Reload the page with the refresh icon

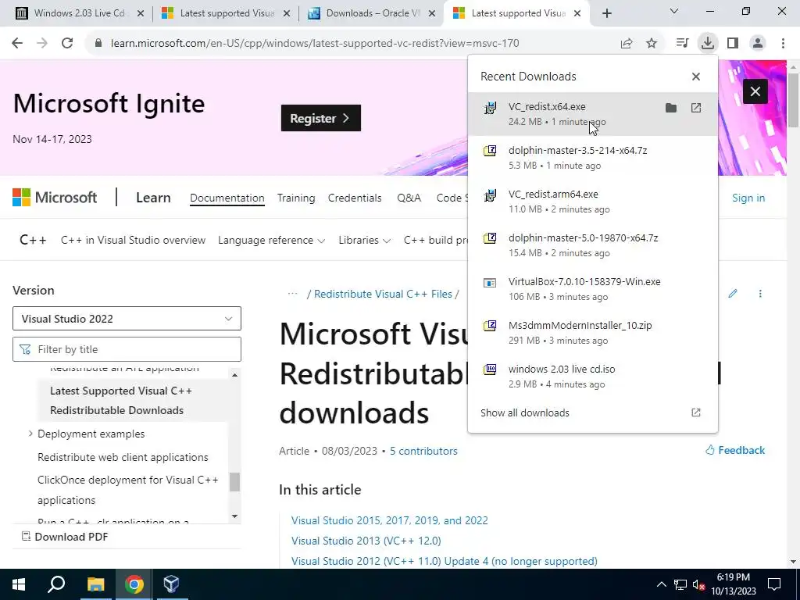(67, 44)
